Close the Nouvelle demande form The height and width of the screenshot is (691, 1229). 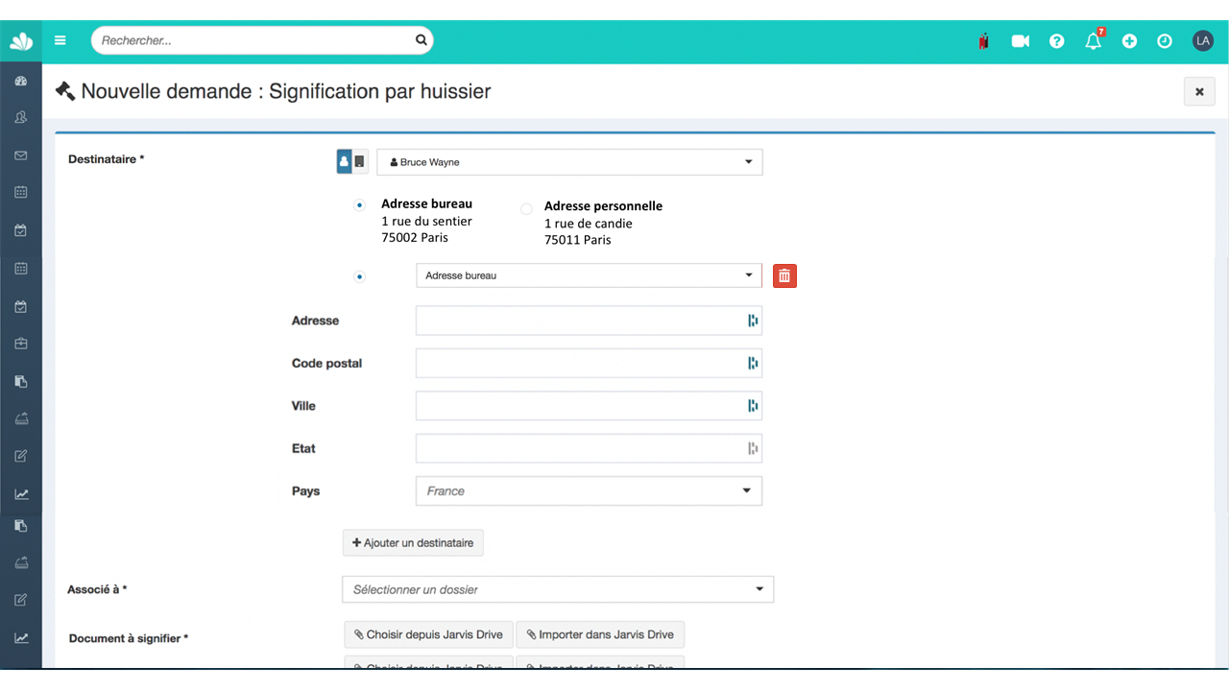click(x=1199, y=91)
